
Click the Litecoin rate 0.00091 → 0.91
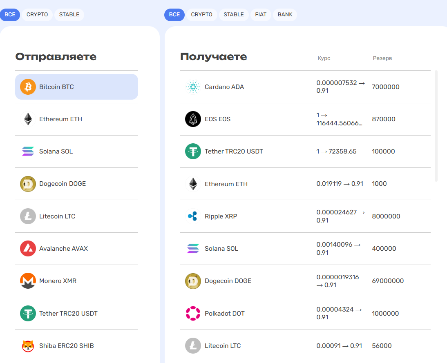(x=339, y=345)
